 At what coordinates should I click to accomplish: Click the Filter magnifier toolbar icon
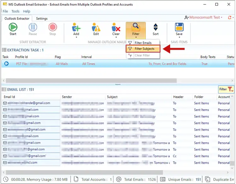click(136, 27)
